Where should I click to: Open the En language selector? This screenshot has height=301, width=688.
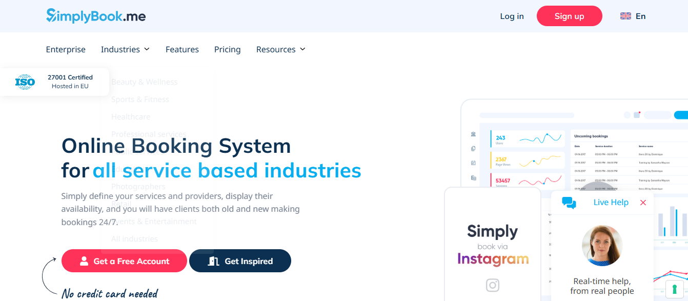(x=640, y=16)
